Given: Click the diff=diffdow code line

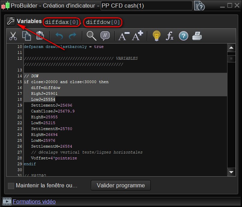Looking at the screenshot, I should coord(46,88).
